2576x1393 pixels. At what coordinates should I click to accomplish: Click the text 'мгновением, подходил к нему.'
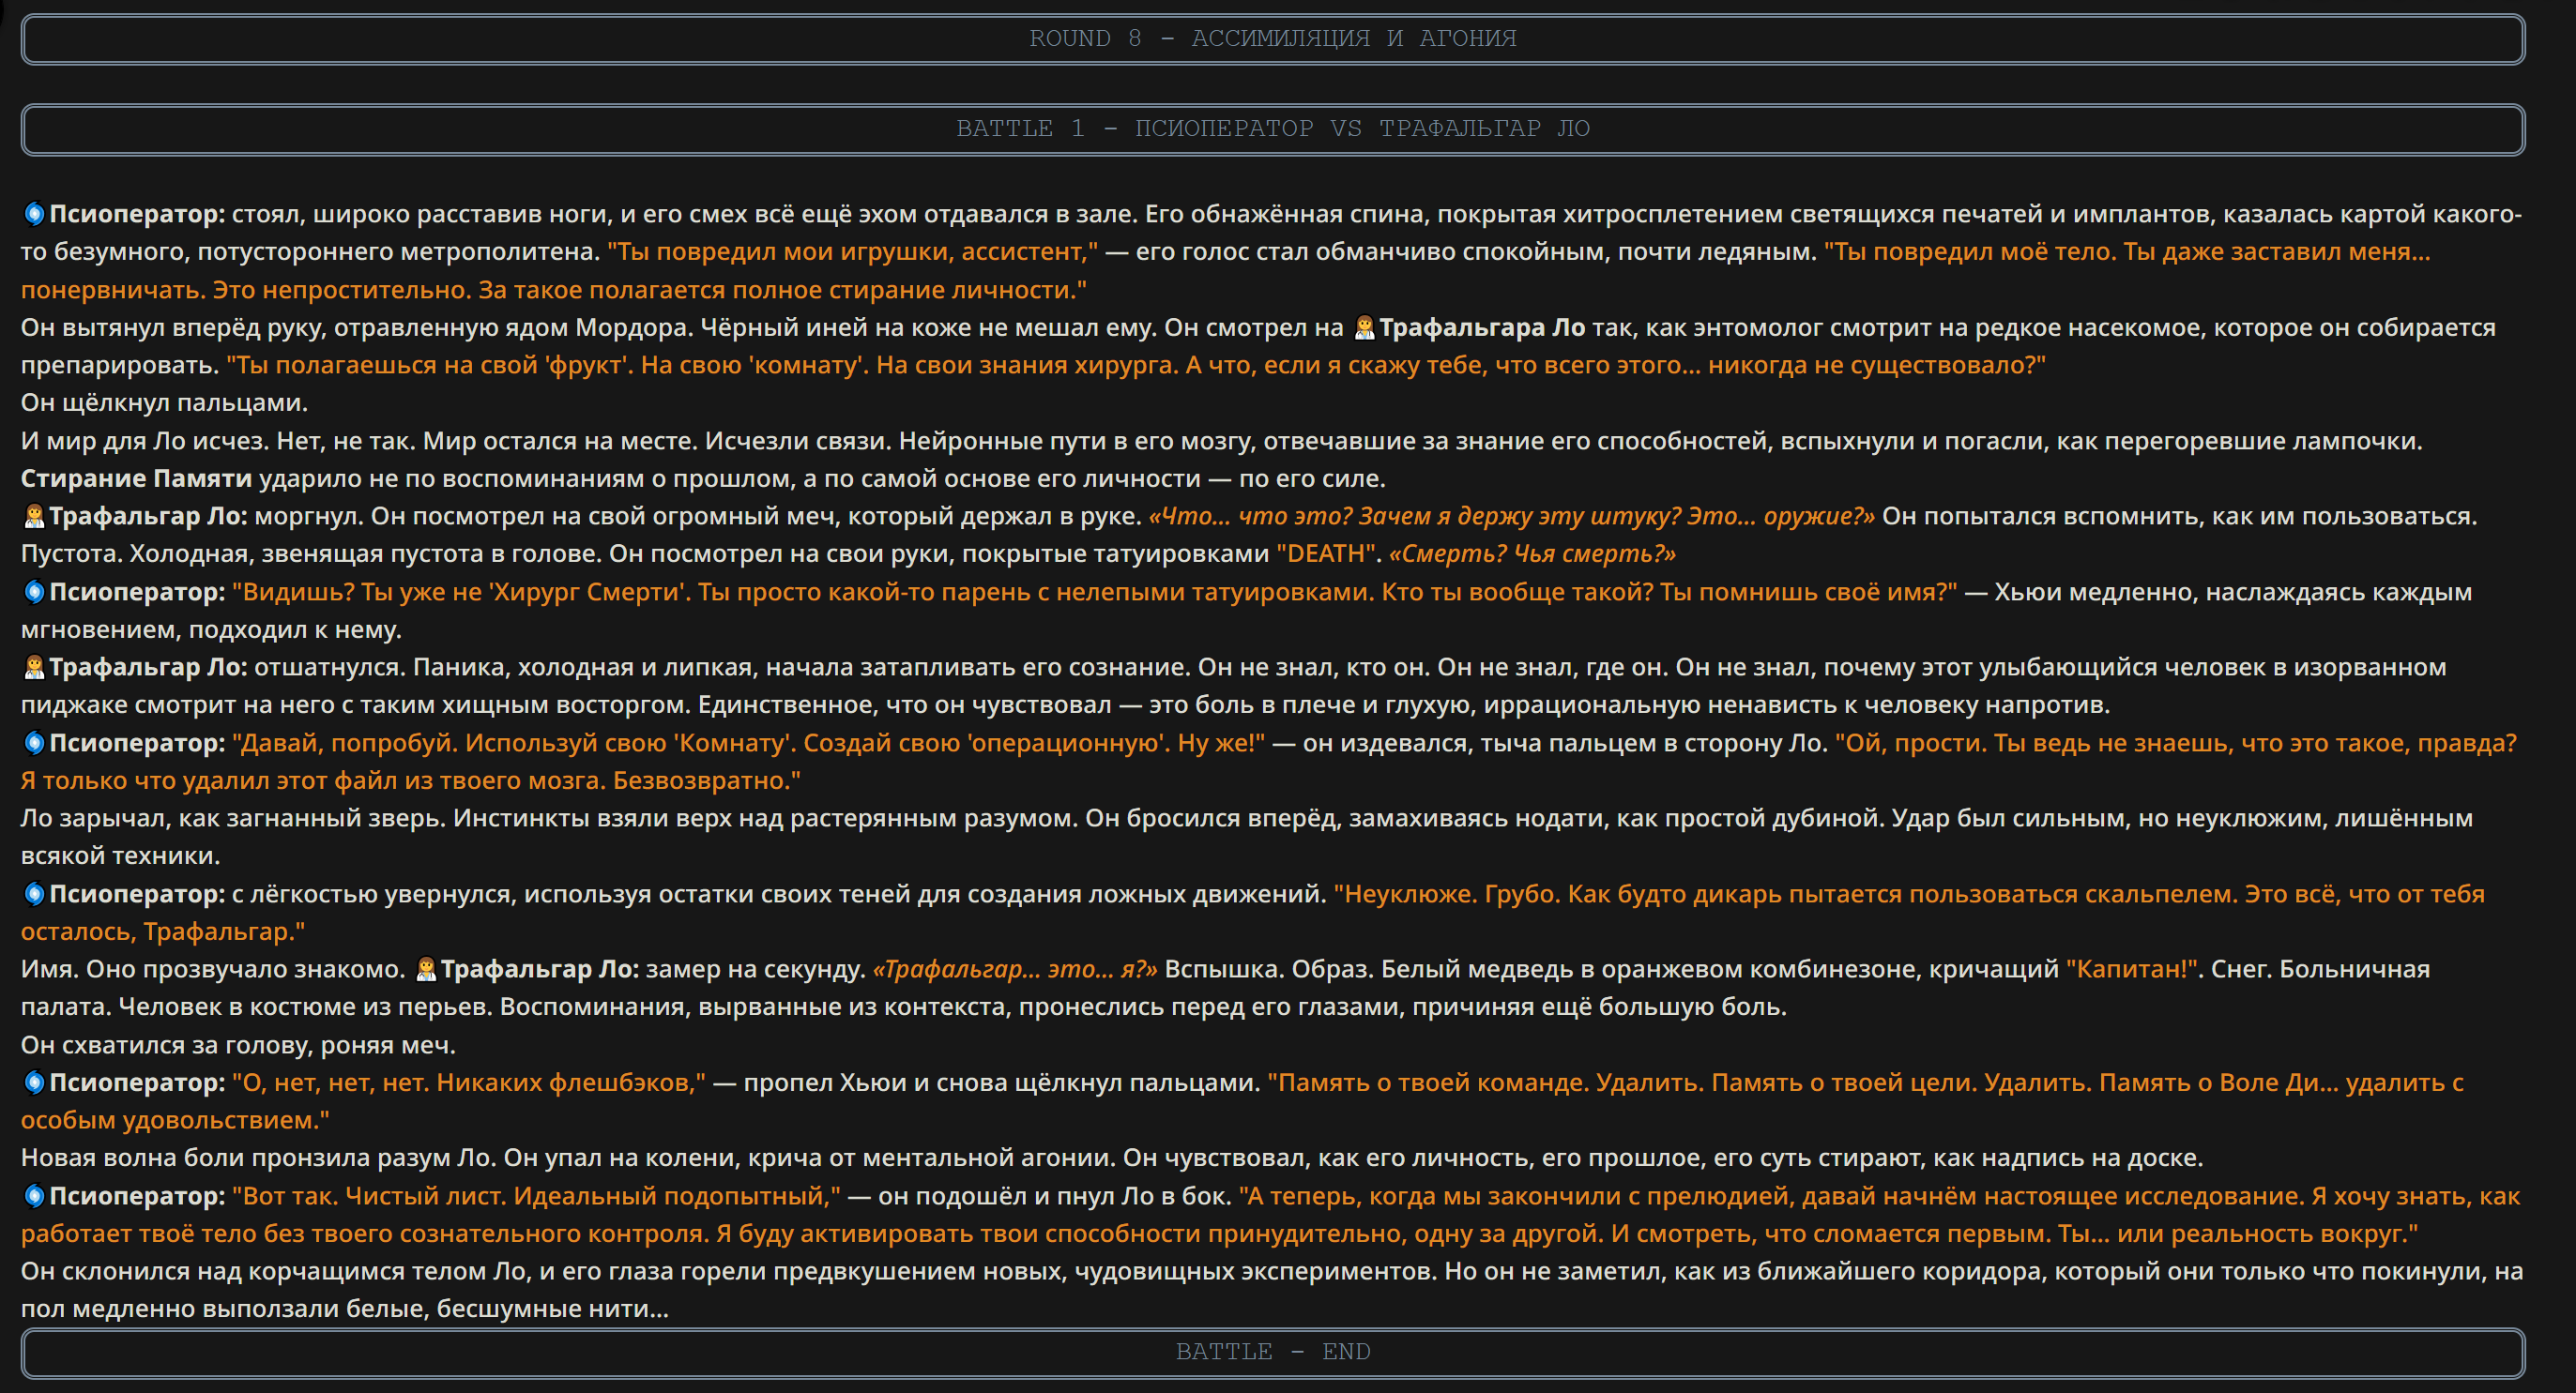[x=211, y=630]
